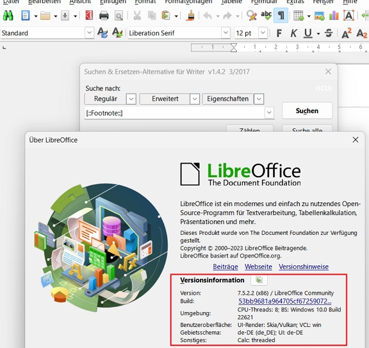
Task: Open the Webseite link
Action: point(258,266)
